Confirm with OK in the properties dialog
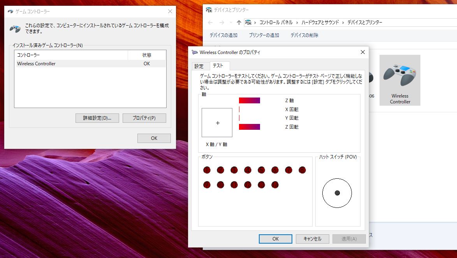 pos(276,239)
